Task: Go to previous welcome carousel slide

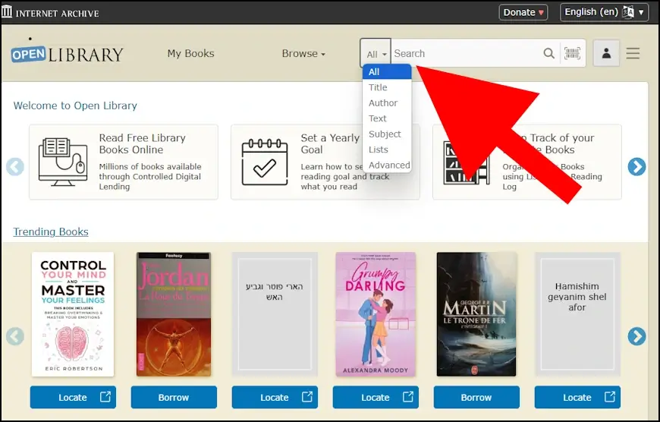Action: pos(15,167)
